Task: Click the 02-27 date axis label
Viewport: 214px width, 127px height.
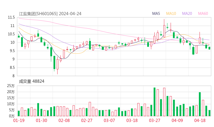Action: click(x=87, y=120)
